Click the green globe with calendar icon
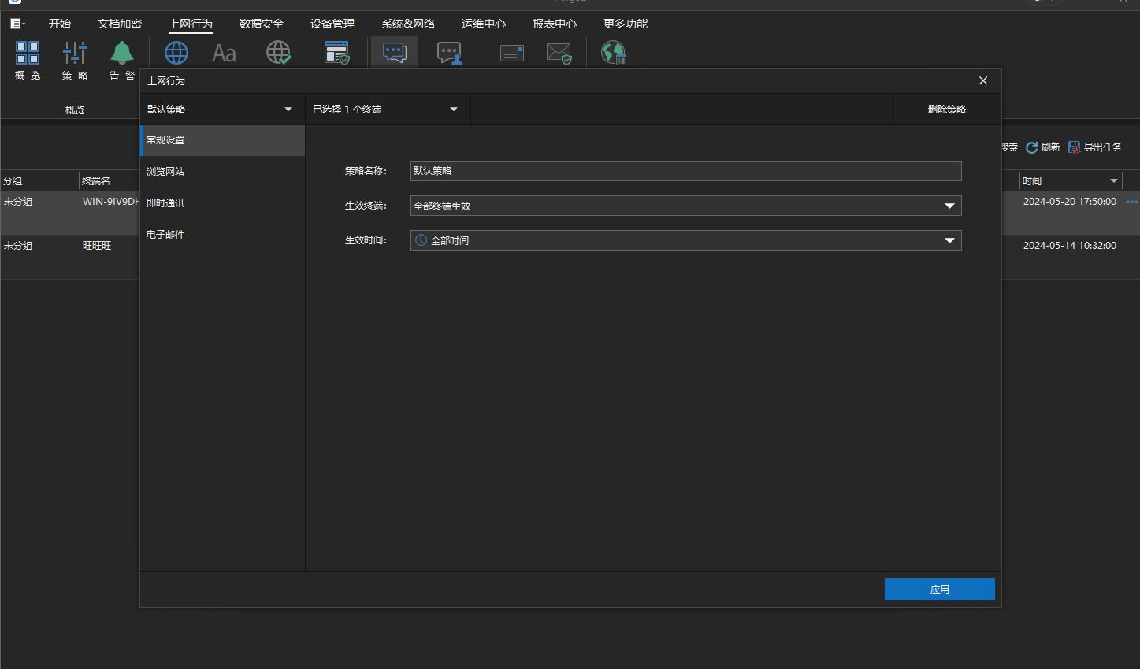The image size is (1140, 669). pyautogui.click(x=614, y=53)
